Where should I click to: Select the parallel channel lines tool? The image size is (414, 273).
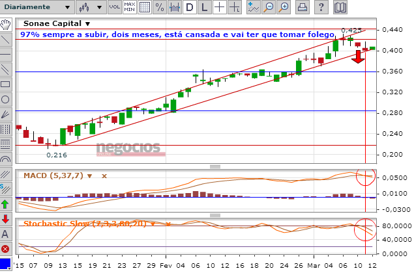click(x=6, y=70)
